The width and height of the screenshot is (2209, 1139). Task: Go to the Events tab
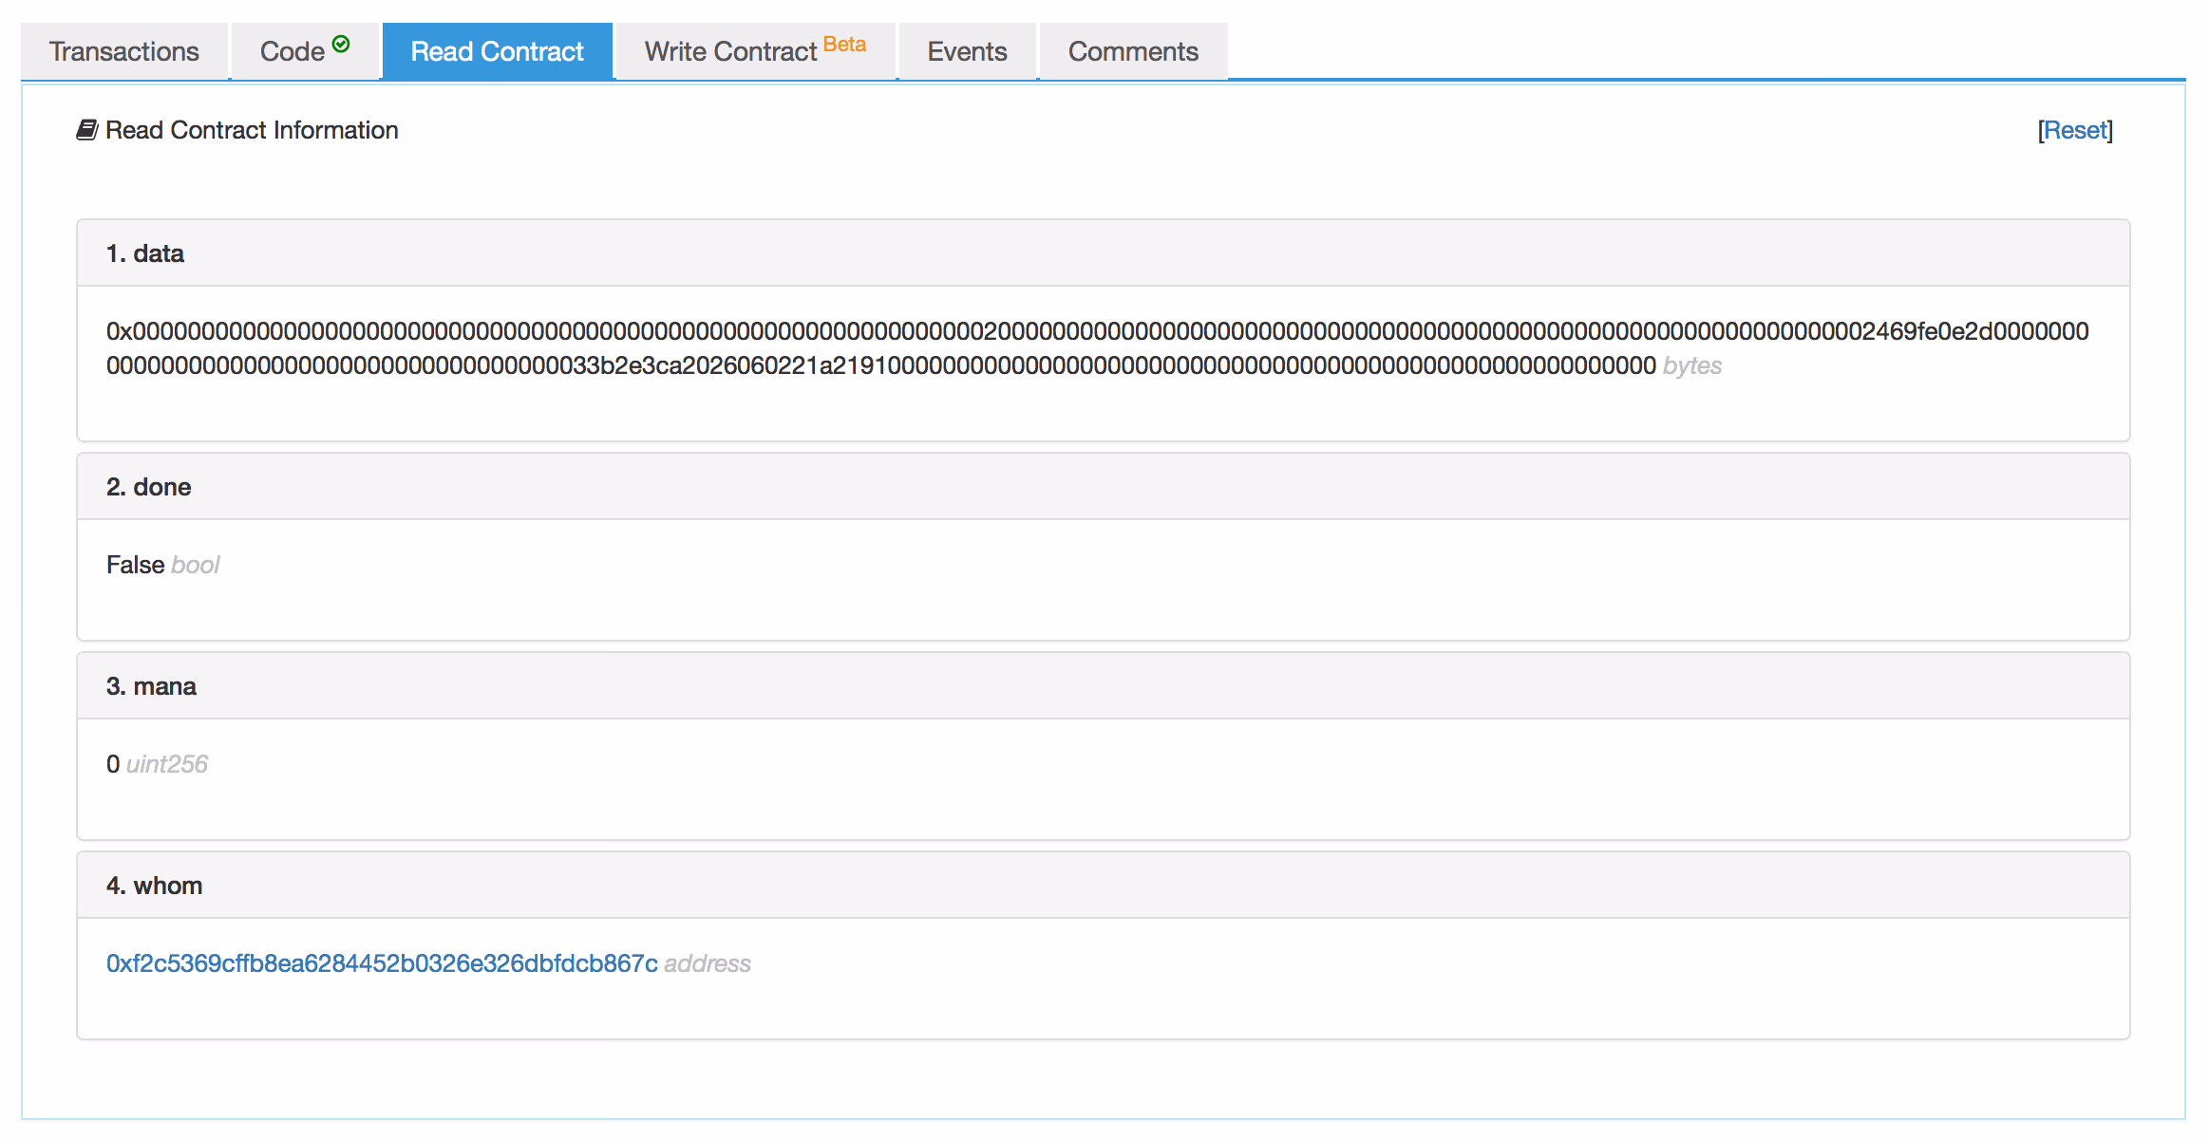[967, 51]
